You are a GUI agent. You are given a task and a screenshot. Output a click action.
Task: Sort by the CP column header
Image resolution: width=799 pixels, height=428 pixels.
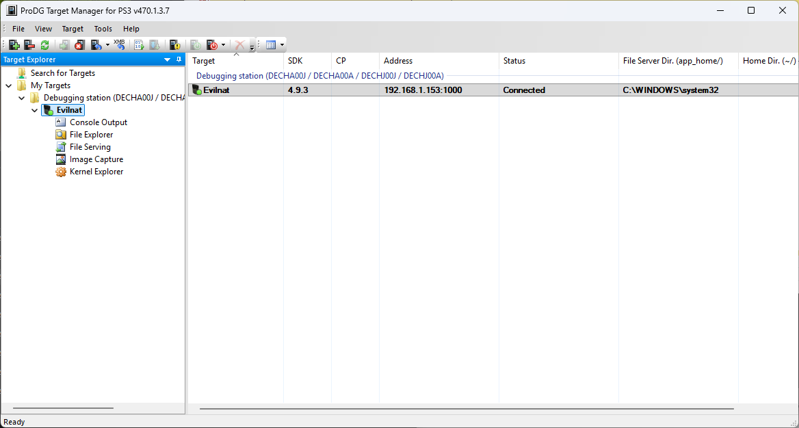(x=355, y=61)
